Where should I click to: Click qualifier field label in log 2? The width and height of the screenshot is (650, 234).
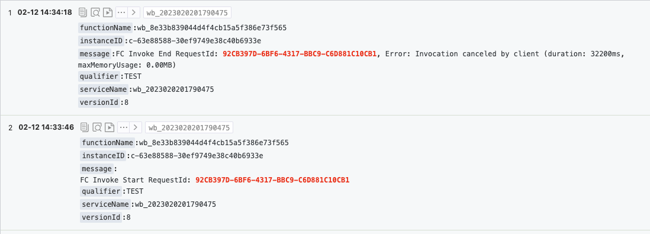102,191
